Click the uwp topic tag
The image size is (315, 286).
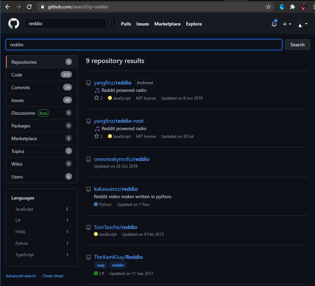pos(101,265)
